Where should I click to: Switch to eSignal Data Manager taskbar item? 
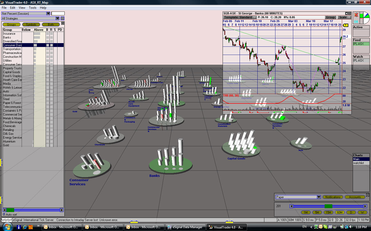tap(185, 227)
